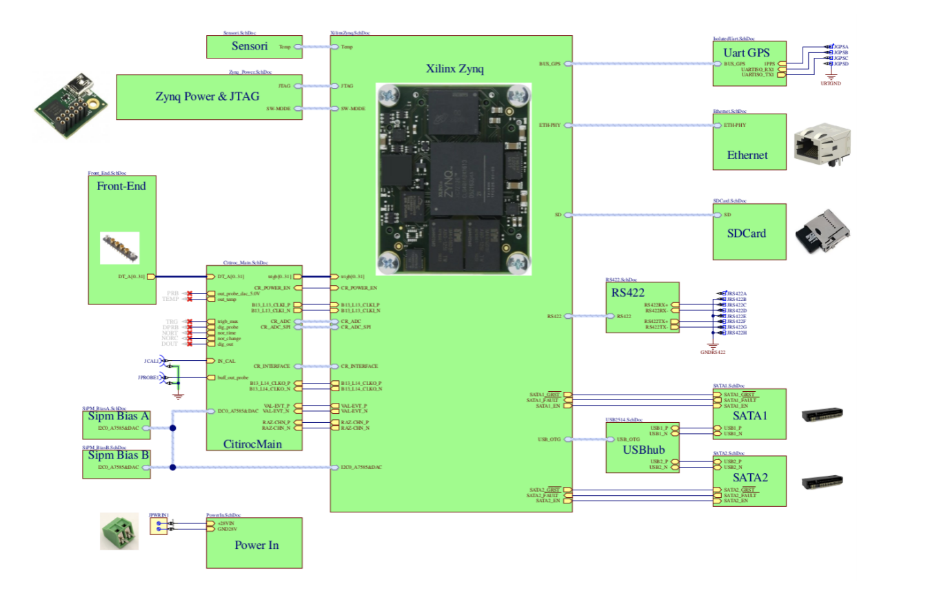Select the connector image beside SATA1

tap(824, 415)
